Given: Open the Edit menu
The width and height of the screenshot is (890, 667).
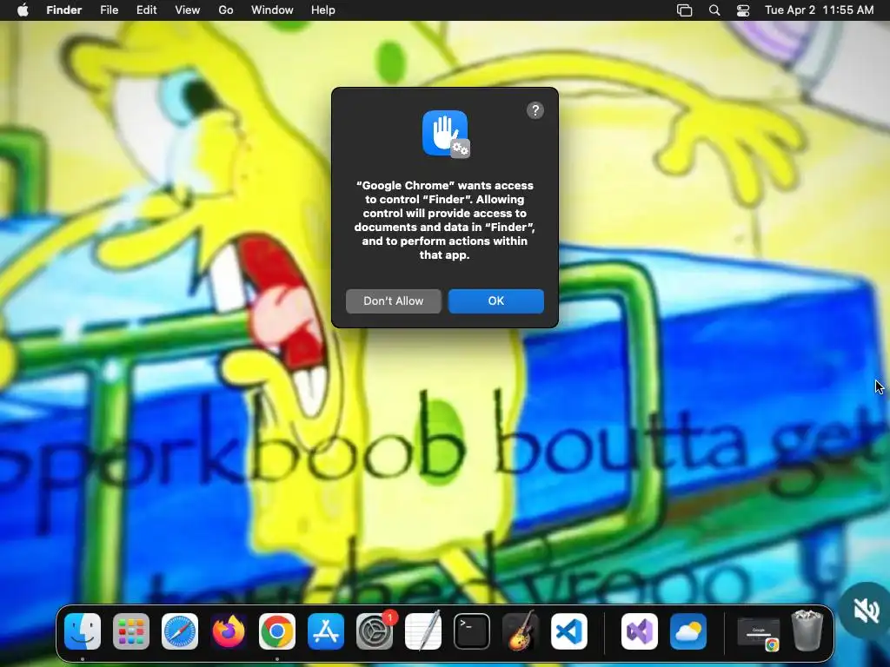Looking at the screenshot, I should pyautogui.click(x=146, y=10).
